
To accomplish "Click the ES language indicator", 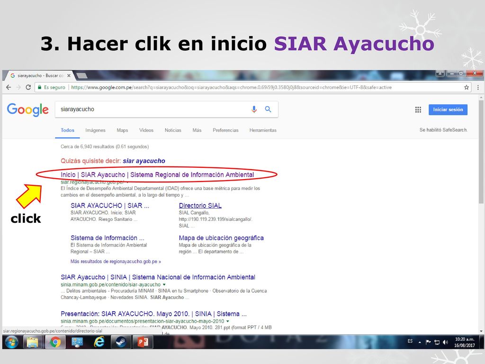I will [410, 341].
